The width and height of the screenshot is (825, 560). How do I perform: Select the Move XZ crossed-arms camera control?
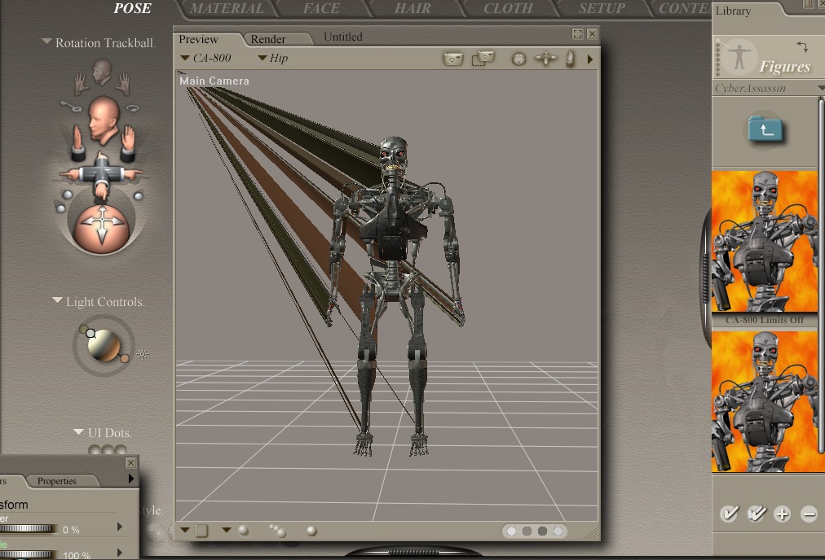point(100,173)
